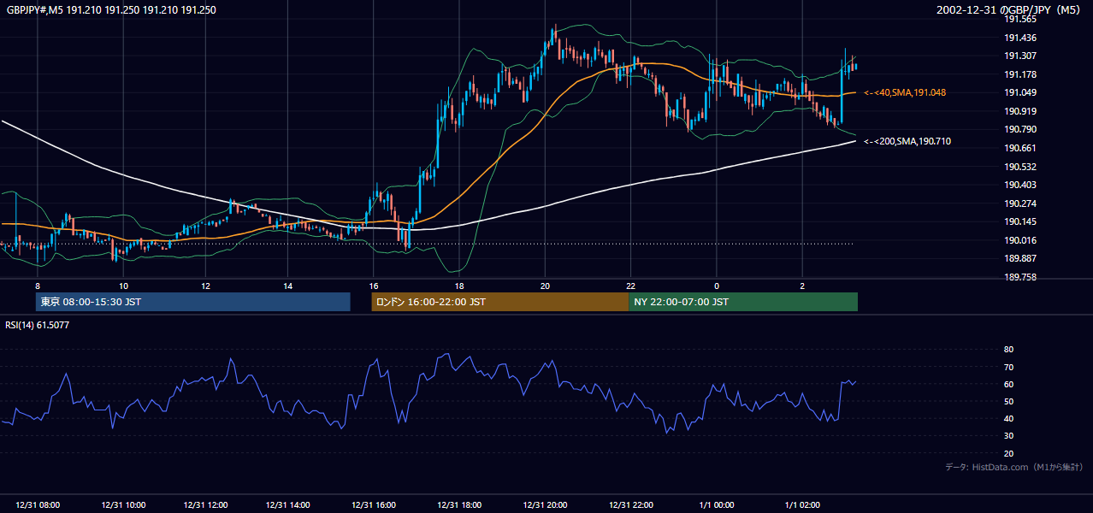Click hour tick 16 under the price chart
Viewport: 1093px width, 513px height.
pyautogui.click(x=374, y=286)
